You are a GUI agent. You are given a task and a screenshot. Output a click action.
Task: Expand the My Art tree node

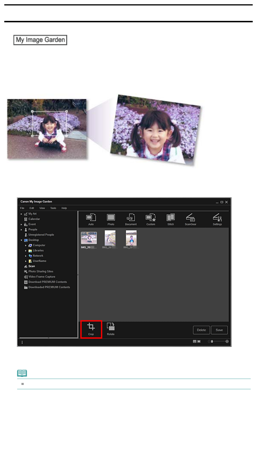(x=21, y=214)
